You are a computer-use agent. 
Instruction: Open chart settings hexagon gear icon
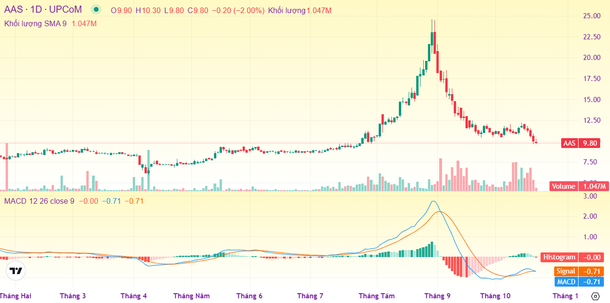coord(595,296)
